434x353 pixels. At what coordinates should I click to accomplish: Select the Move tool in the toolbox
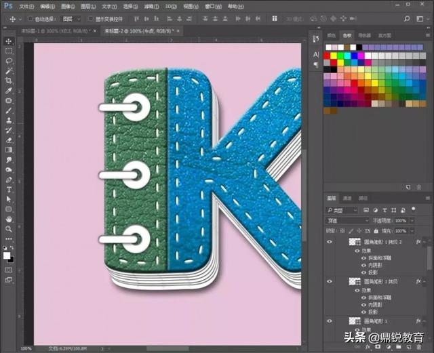9,41
